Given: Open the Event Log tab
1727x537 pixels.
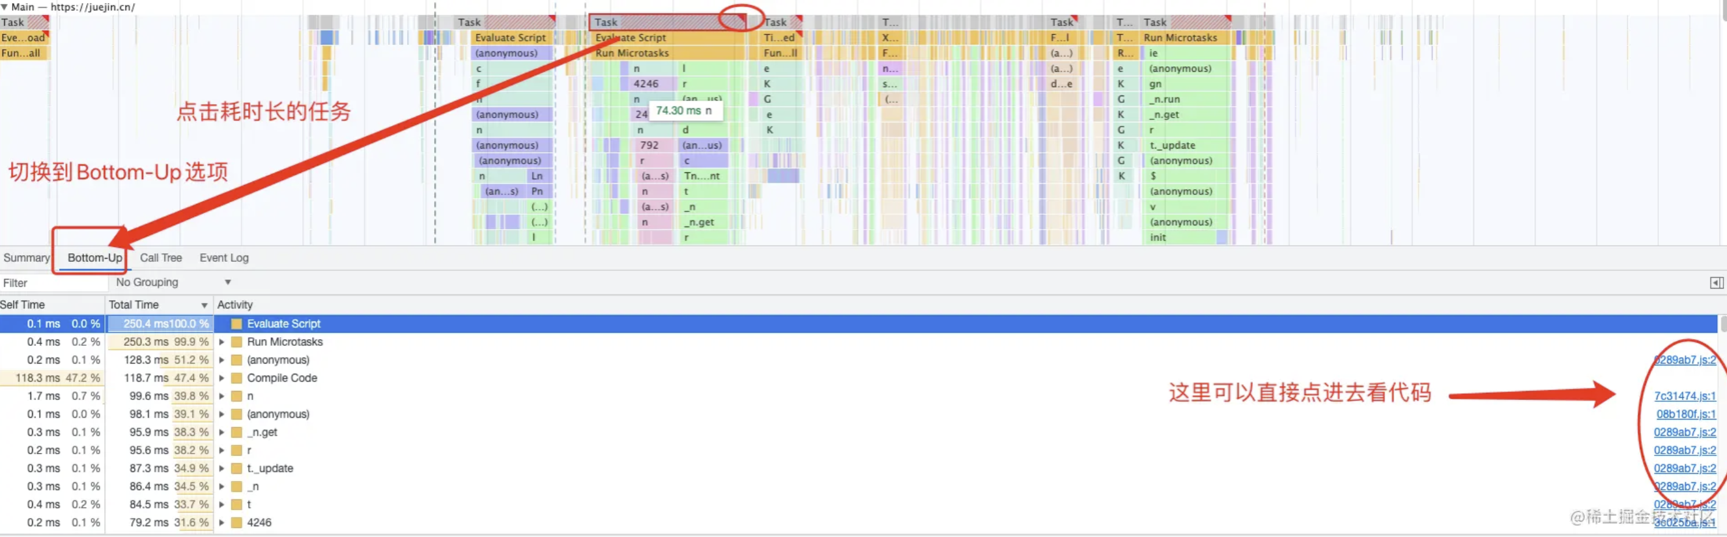Looking at the screenshot, I should (x=224, y=258).
